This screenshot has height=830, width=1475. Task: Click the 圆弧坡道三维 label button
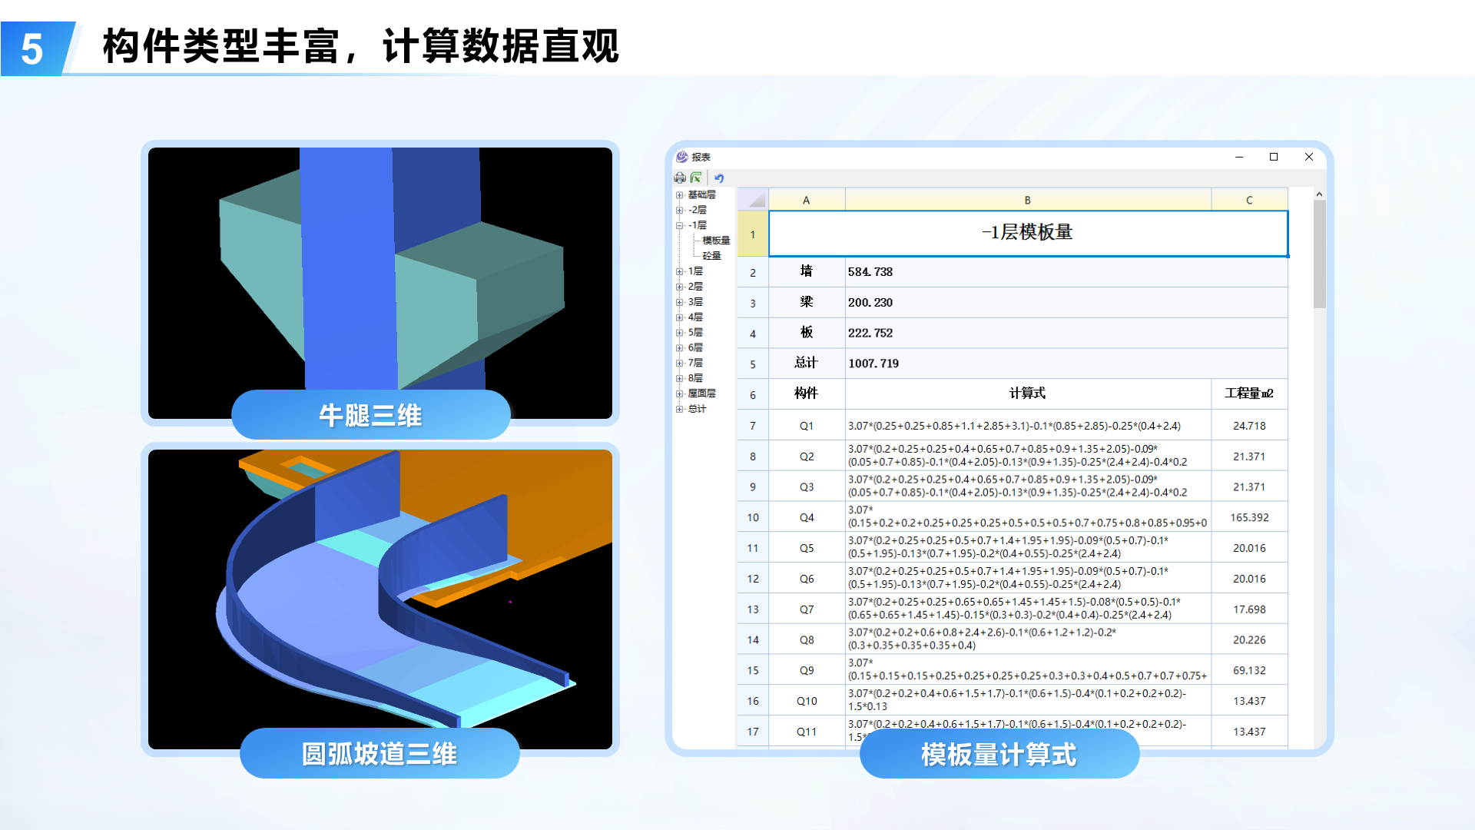[380, 753]
